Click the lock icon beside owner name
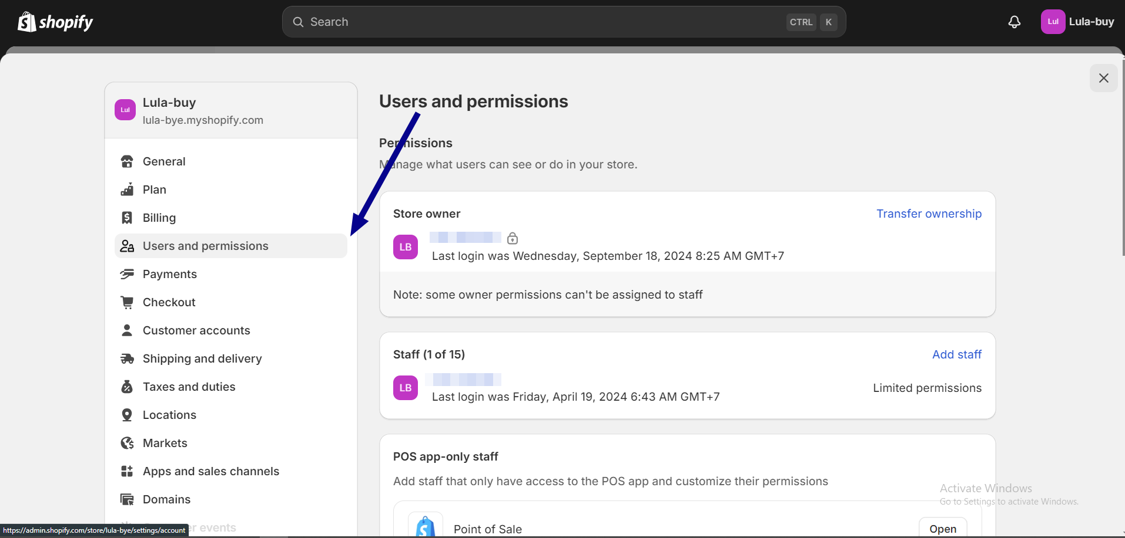Image resolution: width=1125 pixels, height=538 pixels. coord(513,238)
